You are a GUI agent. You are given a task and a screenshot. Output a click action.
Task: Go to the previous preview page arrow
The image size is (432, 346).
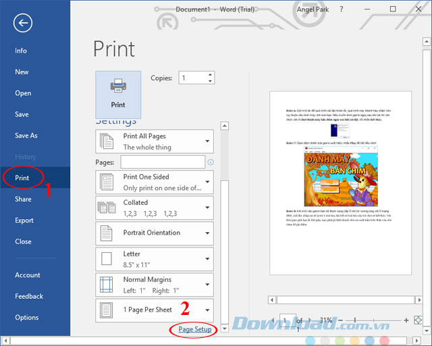coord(273,320)
